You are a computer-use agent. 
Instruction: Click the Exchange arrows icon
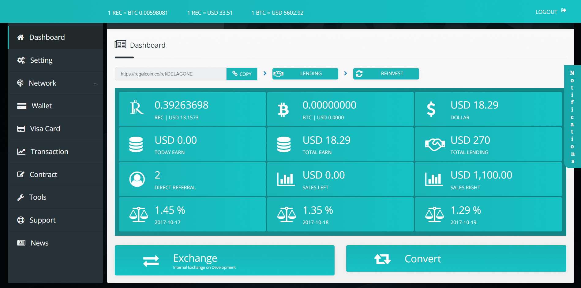151,261
